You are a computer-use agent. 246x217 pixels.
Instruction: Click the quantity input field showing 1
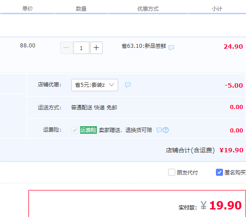point(81,48)
